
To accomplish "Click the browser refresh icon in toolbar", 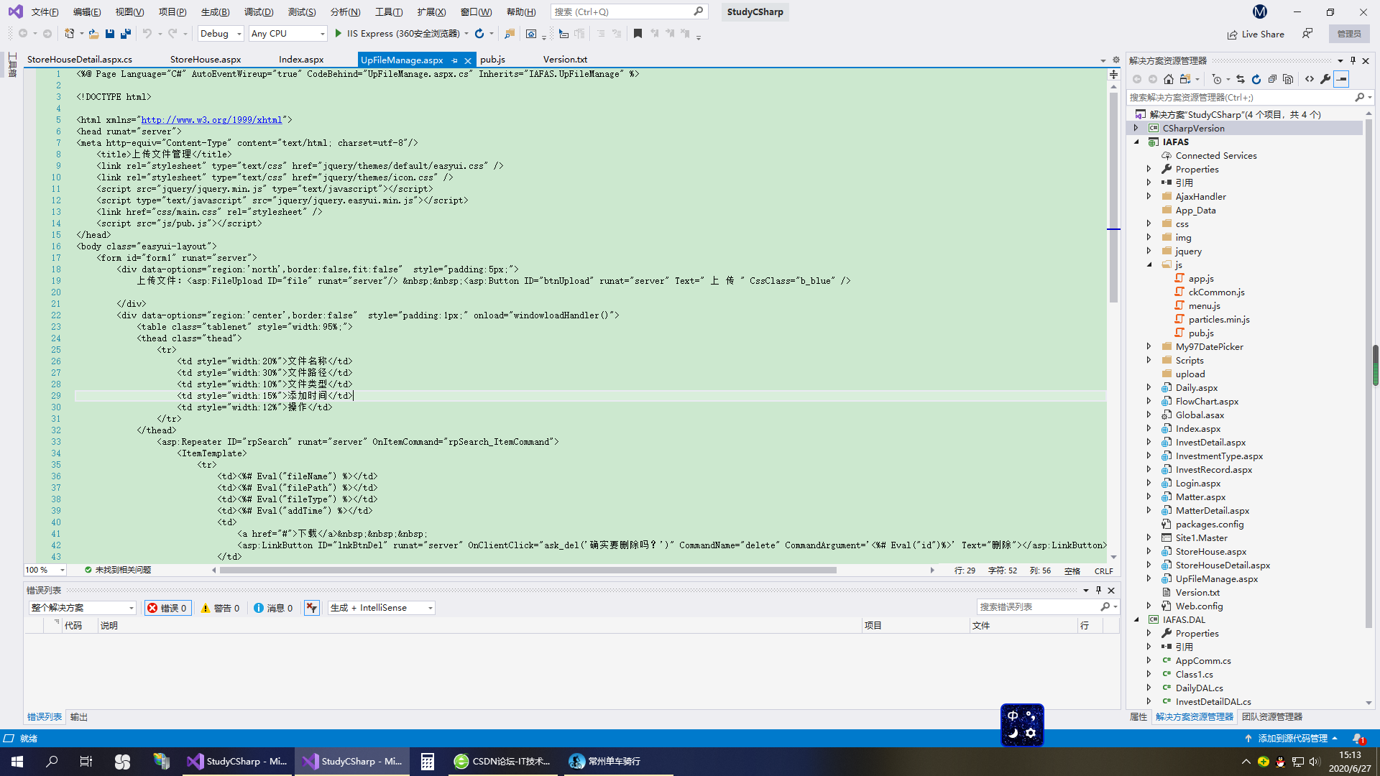I will coord(479,34).
